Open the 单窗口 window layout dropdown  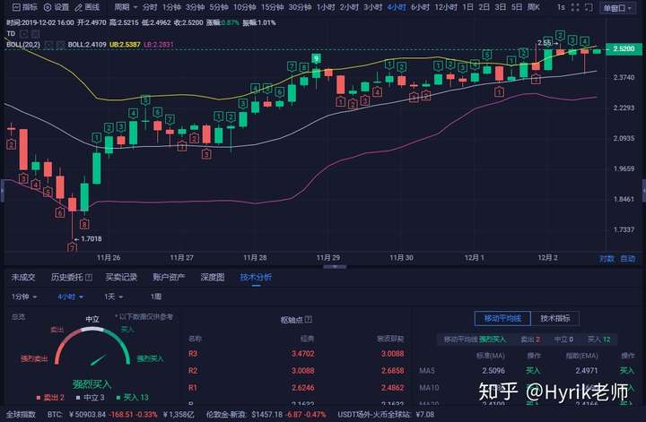point(617,7)
